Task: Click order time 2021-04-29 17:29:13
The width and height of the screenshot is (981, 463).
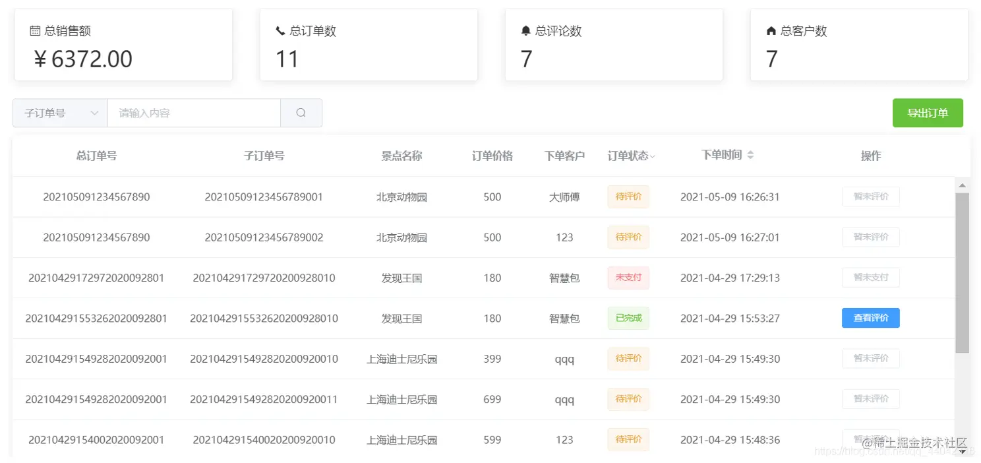Action: [x=730, y=278]
